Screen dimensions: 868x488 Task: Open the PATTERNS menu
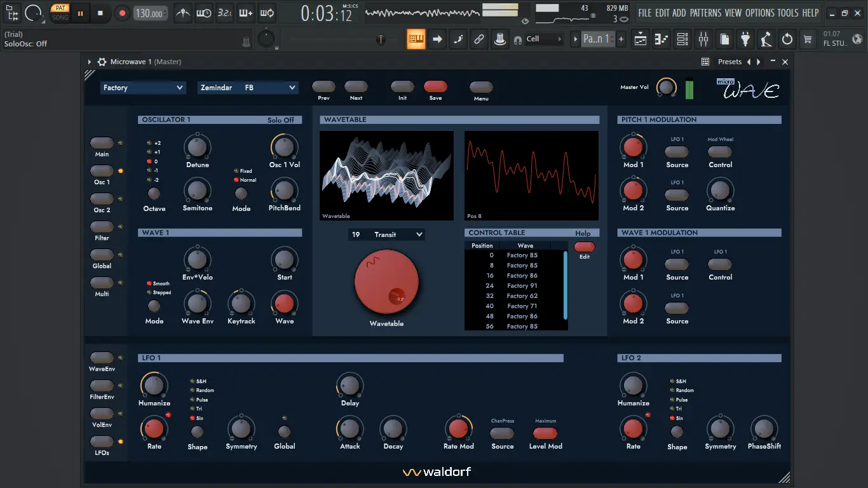point(705,13)
